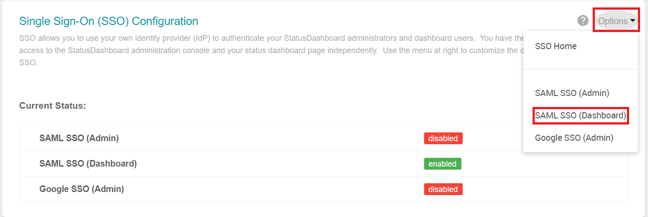Viewport: 648px width, 217px height.
Task: Choose SAML SSO (Admin) in Options menu
Action: 572,93
